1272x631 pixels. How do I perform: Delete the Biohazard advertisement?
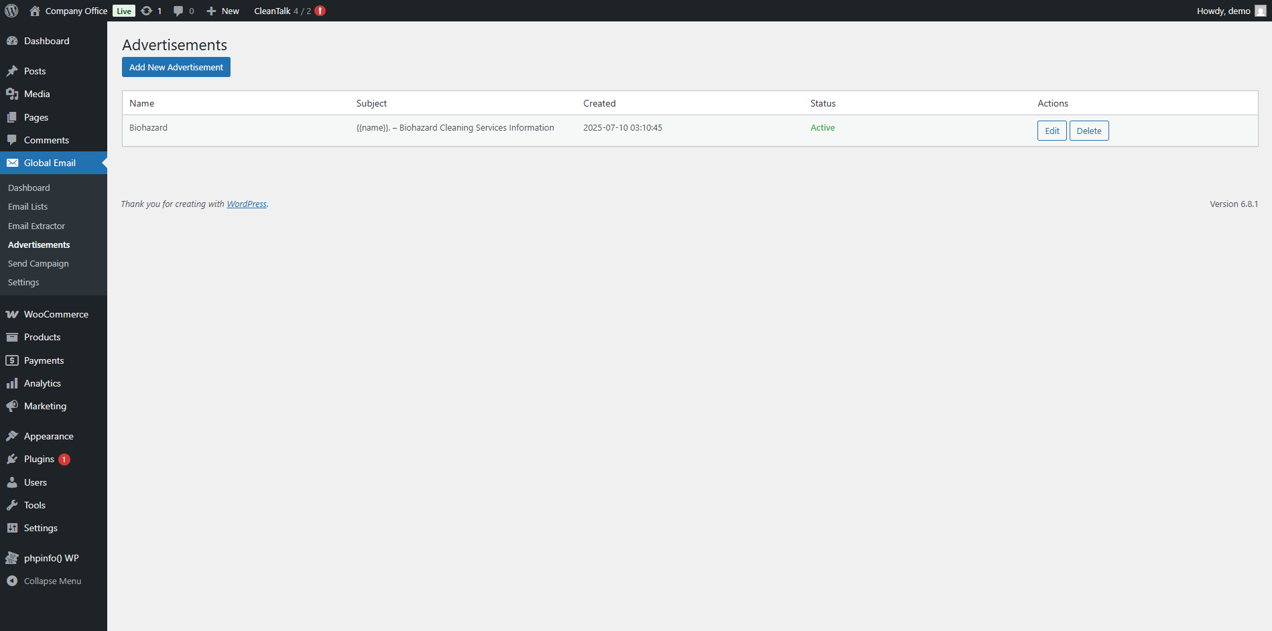coord(1088,131)
